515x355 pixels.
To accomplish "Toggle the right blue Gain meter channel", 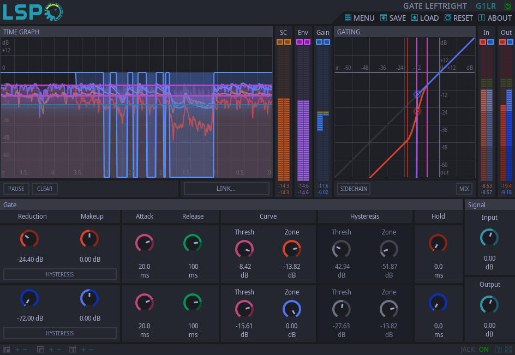I will click(327, 42).
